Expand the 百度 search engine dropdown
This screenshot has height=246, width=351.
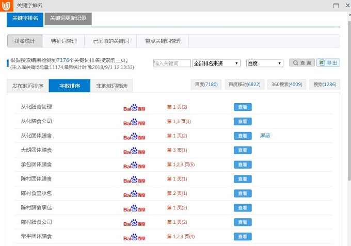(265, 63)
